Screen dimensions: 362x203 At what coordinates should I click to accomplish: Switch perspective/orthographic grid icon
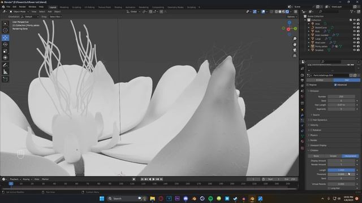[x=295, y=56]
